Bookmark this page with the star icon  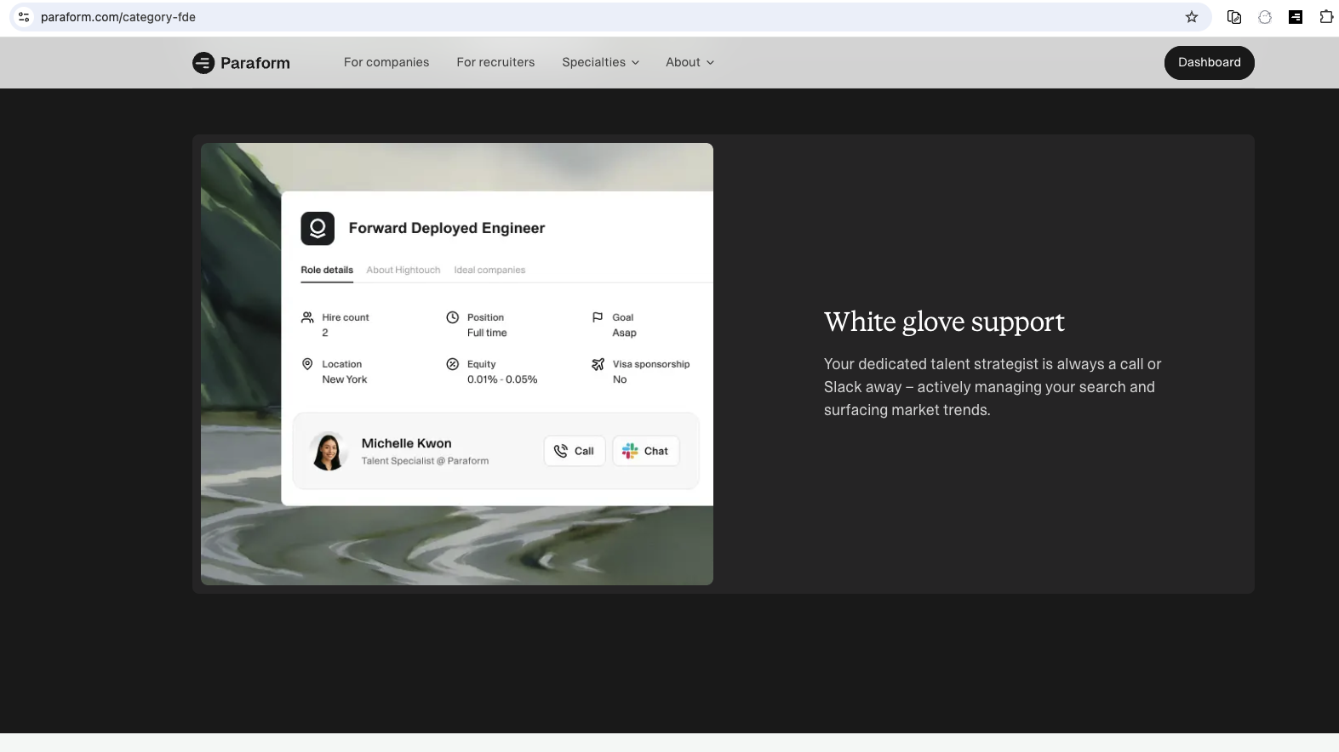click(1192, 17)
